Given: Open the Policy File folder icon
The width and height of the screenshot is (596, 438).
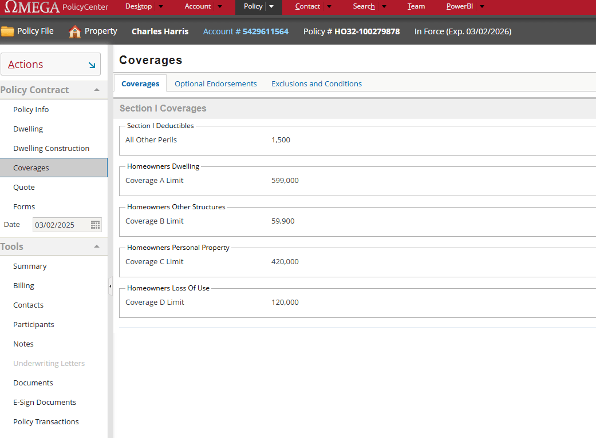Looking at the screenshot, I should pos(7,31).
